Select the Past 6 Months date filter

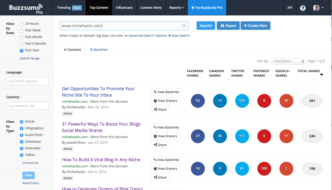(22, 44)
